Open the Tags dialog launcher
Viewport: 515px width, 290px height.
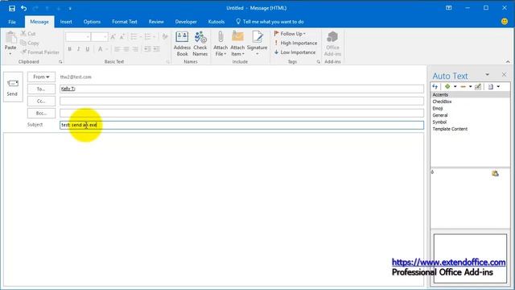[x=318, y=62]
